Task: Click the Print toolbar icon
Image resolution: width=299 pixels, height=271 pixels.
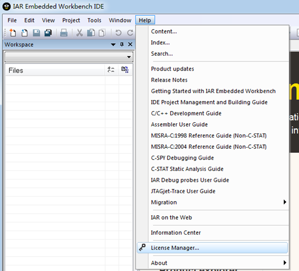Action: (64, 33)
